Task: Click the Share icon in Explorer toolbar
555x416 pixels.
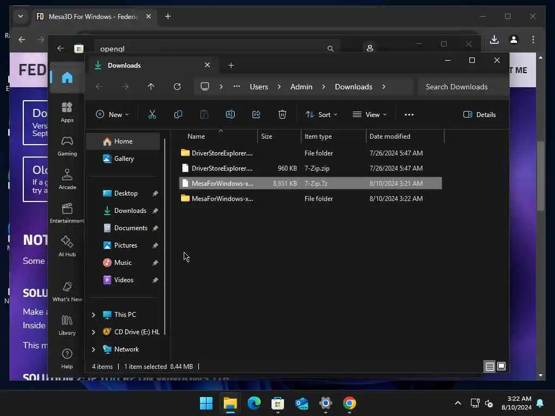Action: click(x=256, y=114)
